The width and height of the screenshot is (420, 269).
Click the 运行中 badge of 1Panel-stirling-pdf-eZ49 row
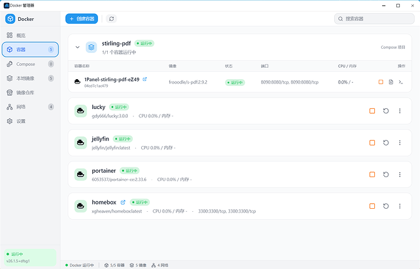pos(235,83)
